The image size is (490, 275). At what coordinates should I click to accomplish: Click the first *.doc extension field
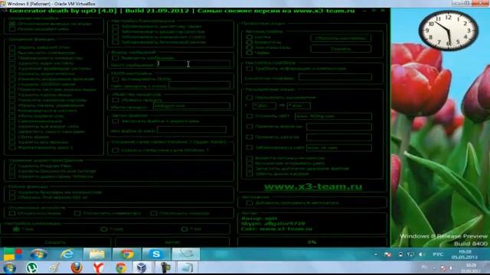pyautogui.click(x=264, y=105)
